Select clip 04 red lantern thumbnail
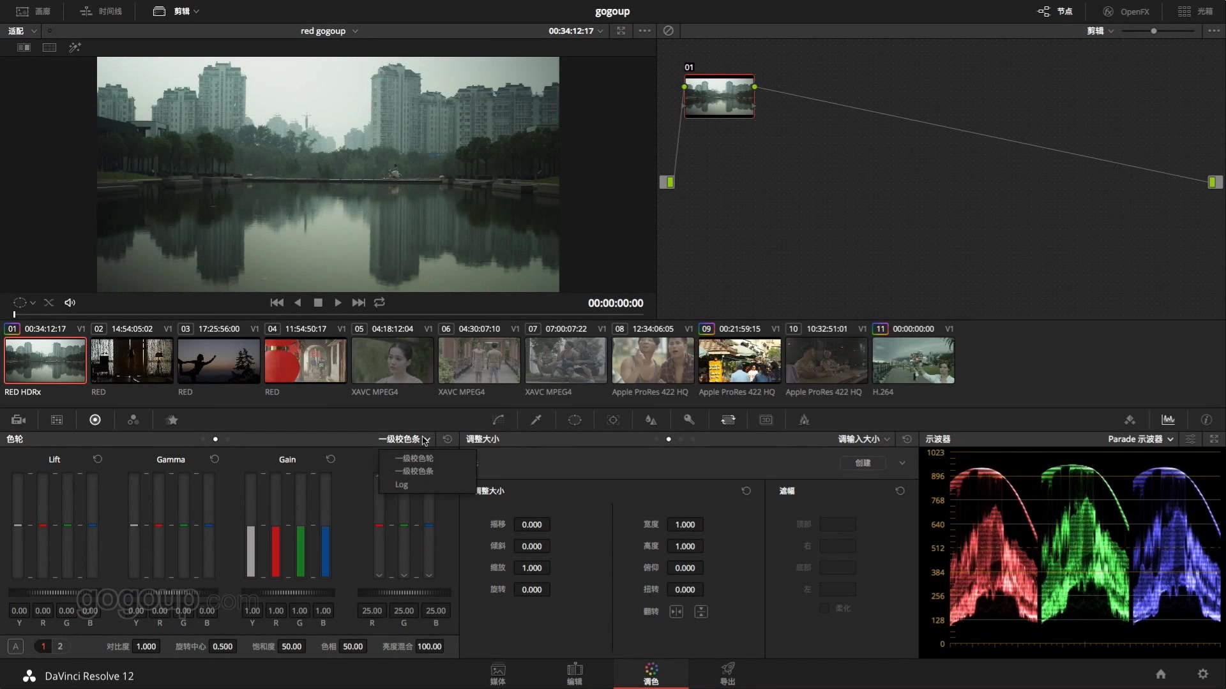Image resolution: width=1226 pixels, height=689 pixels. (x=305, y=361)
